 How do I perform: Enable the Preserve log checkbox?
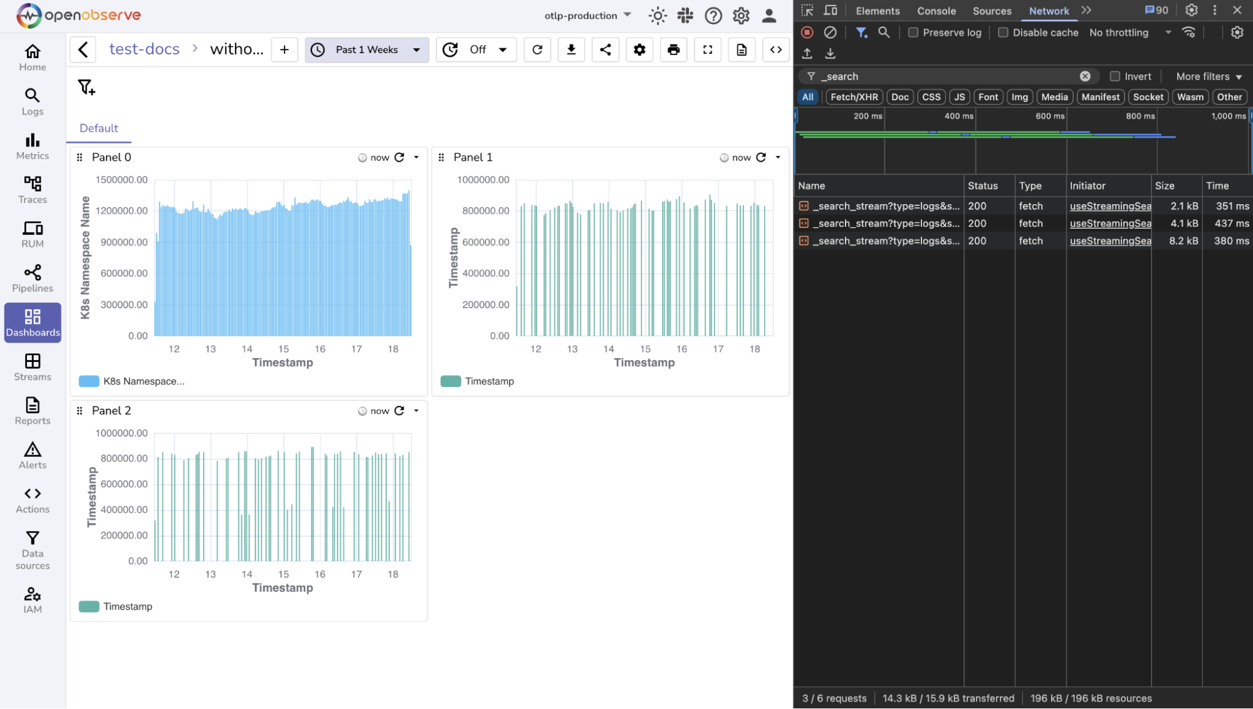coord(913,32)
